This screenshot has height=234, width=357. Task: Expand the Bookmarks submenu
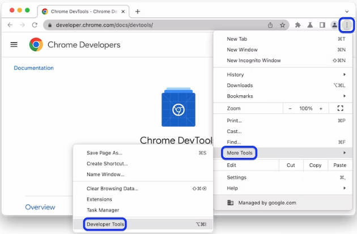(x=283, y=96)
